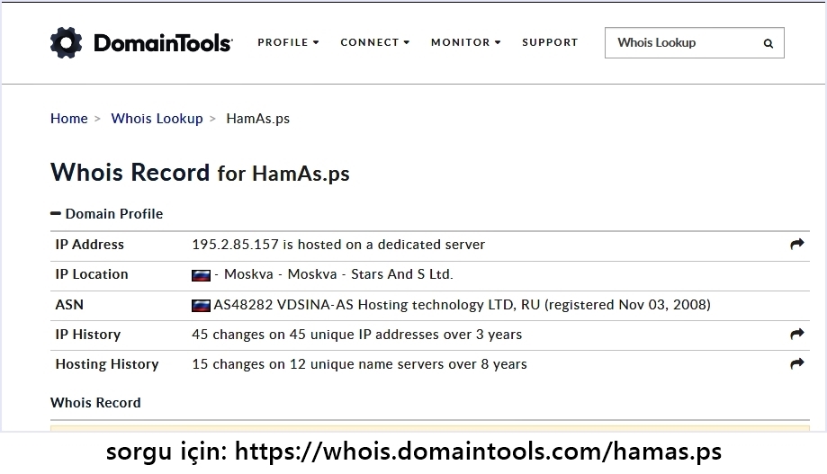Go to the SUPPORT menu item

550,42
